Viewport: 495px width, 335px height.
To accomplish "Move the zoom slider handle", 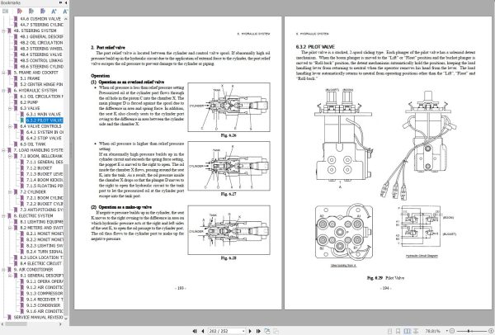I will coord(469,331).
